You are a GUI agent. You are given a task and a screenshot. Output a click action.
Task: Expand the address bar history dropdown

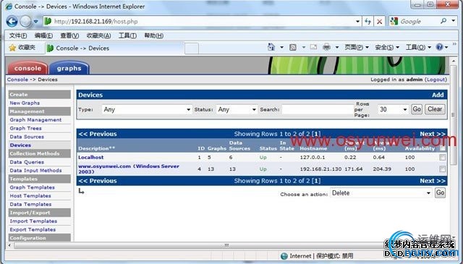(357, 21)
